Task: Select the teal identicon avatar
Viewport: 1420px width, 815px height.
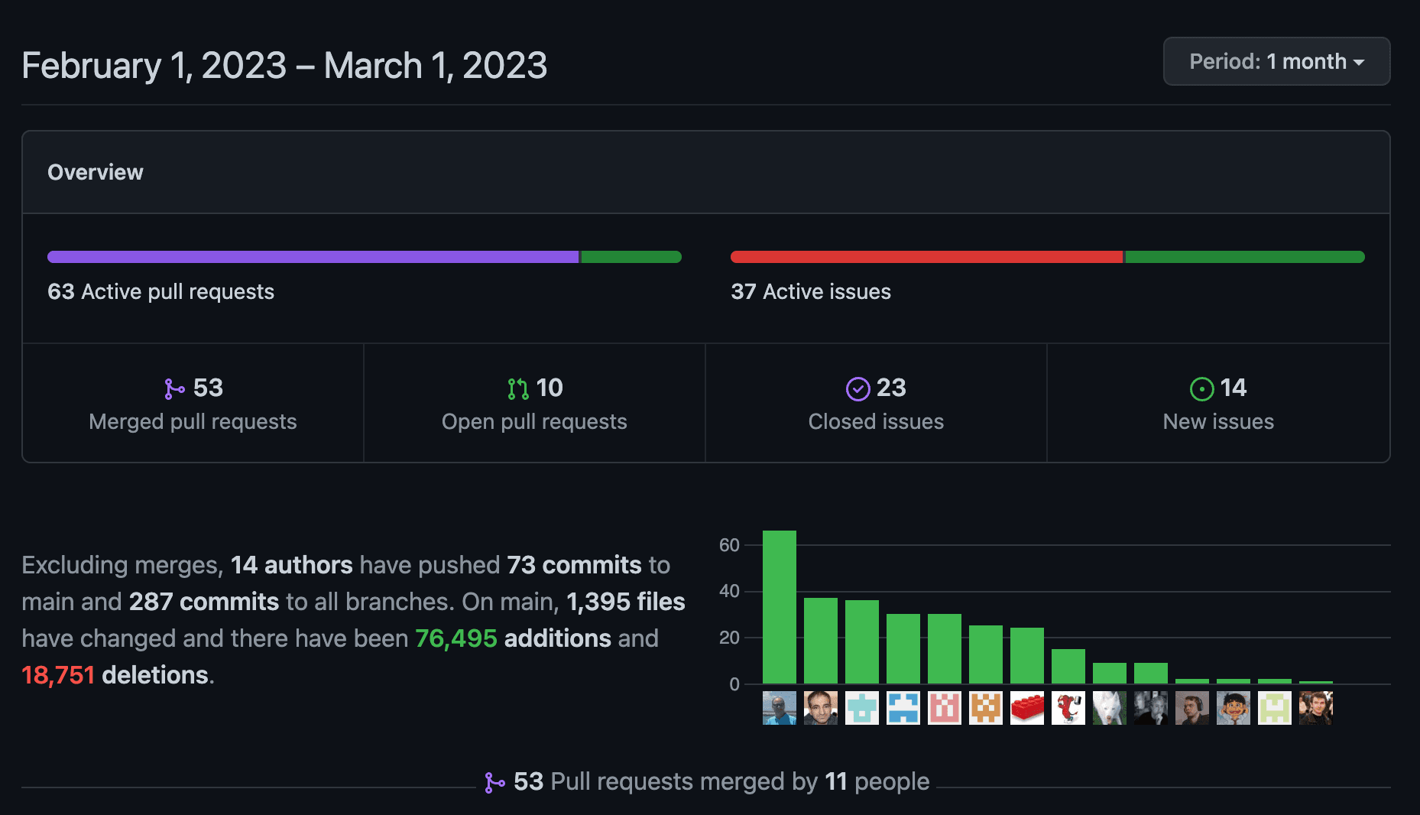Action: pyautogui.click(x=862, y=708)
